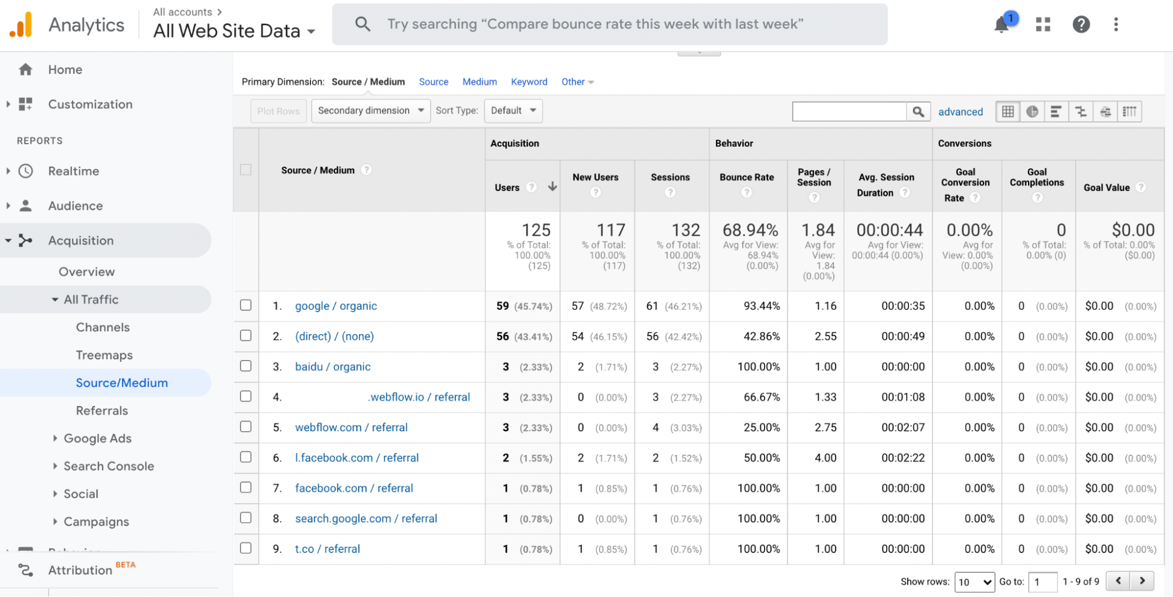Expand the Google Ads section in sidebar

click(97, 438)
